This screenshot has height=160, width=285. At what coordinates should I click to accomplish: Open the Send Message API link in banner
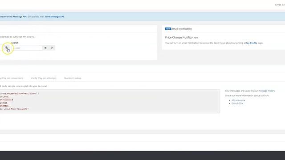[x=54, y=16]
